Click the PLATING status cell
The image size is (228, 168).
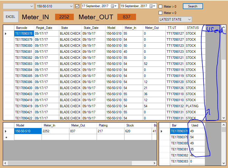click(195, 106)
